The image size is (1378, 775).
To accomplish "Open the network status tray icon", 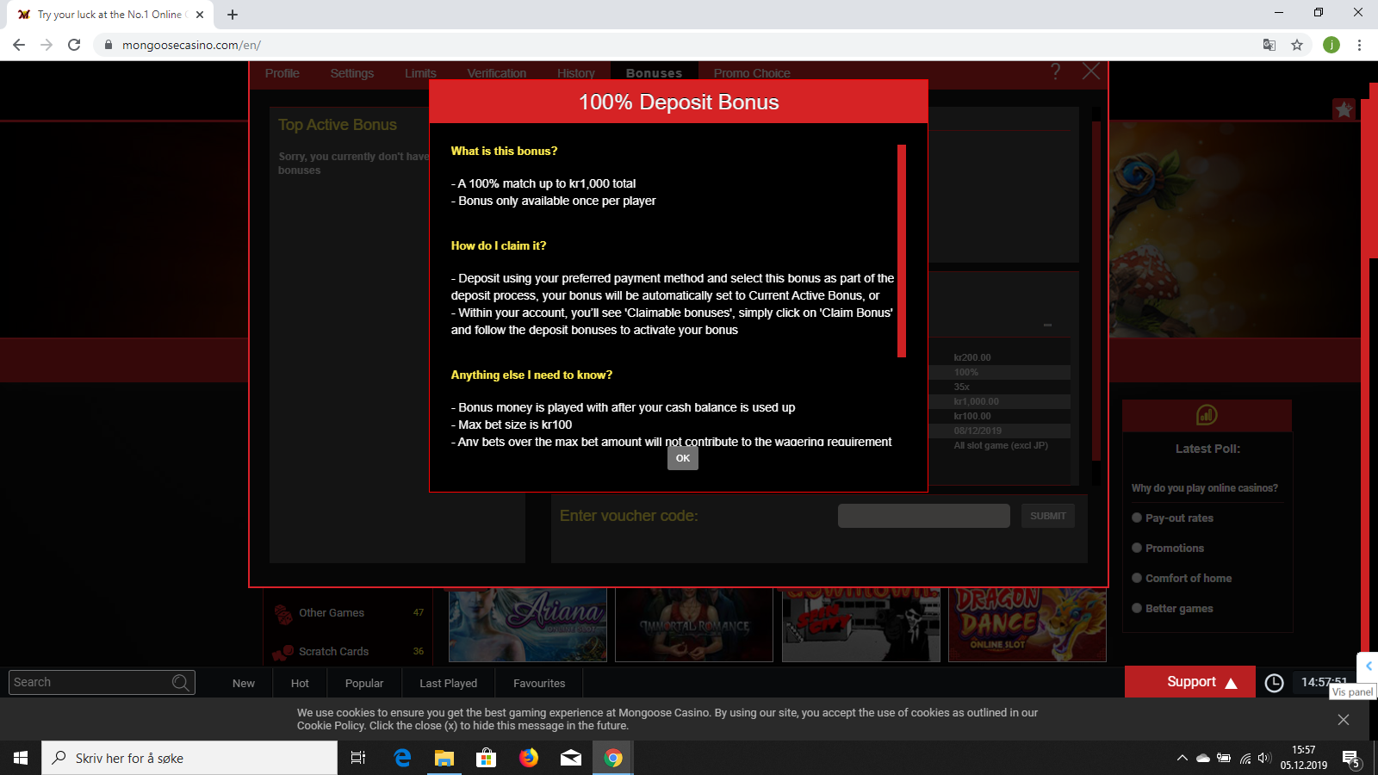I will (x=1245, y=758).
